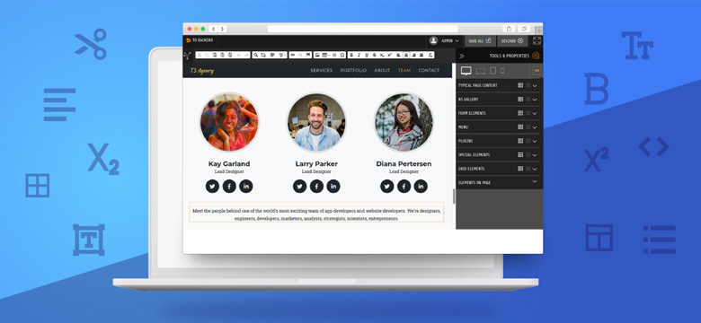Open the page tree icon left of toolbar
The width and height of the screenshot is (701, 323).
point(187,56)
